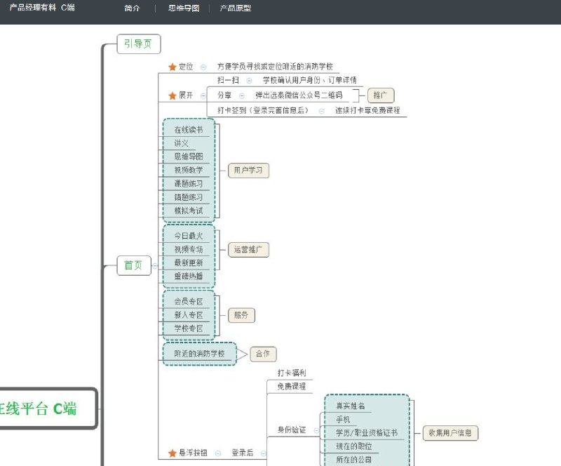Viewport: 561px width, 466px height.
Task: Select the 悬浮按钮 node text
Action: tap(194, 453)
